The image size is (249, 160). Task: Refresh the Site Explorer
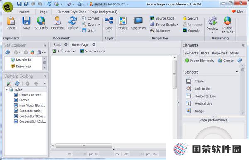click(x=7, y=52)
